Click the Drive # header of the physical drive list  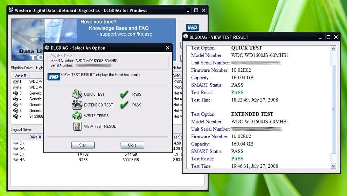click(x=20, y=75)
